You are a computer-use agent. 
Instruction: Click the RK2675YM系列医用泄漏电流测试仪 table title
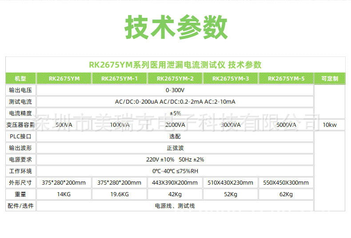click(x=175, y=65)
